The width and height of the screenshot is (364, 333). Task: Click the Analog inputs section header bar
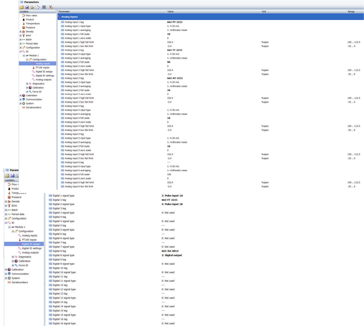coord(211,17)
